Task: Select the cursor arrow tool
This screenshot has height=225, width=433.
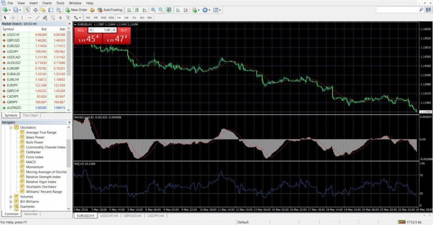Action: pyautogui.click(x=5, y=18)
